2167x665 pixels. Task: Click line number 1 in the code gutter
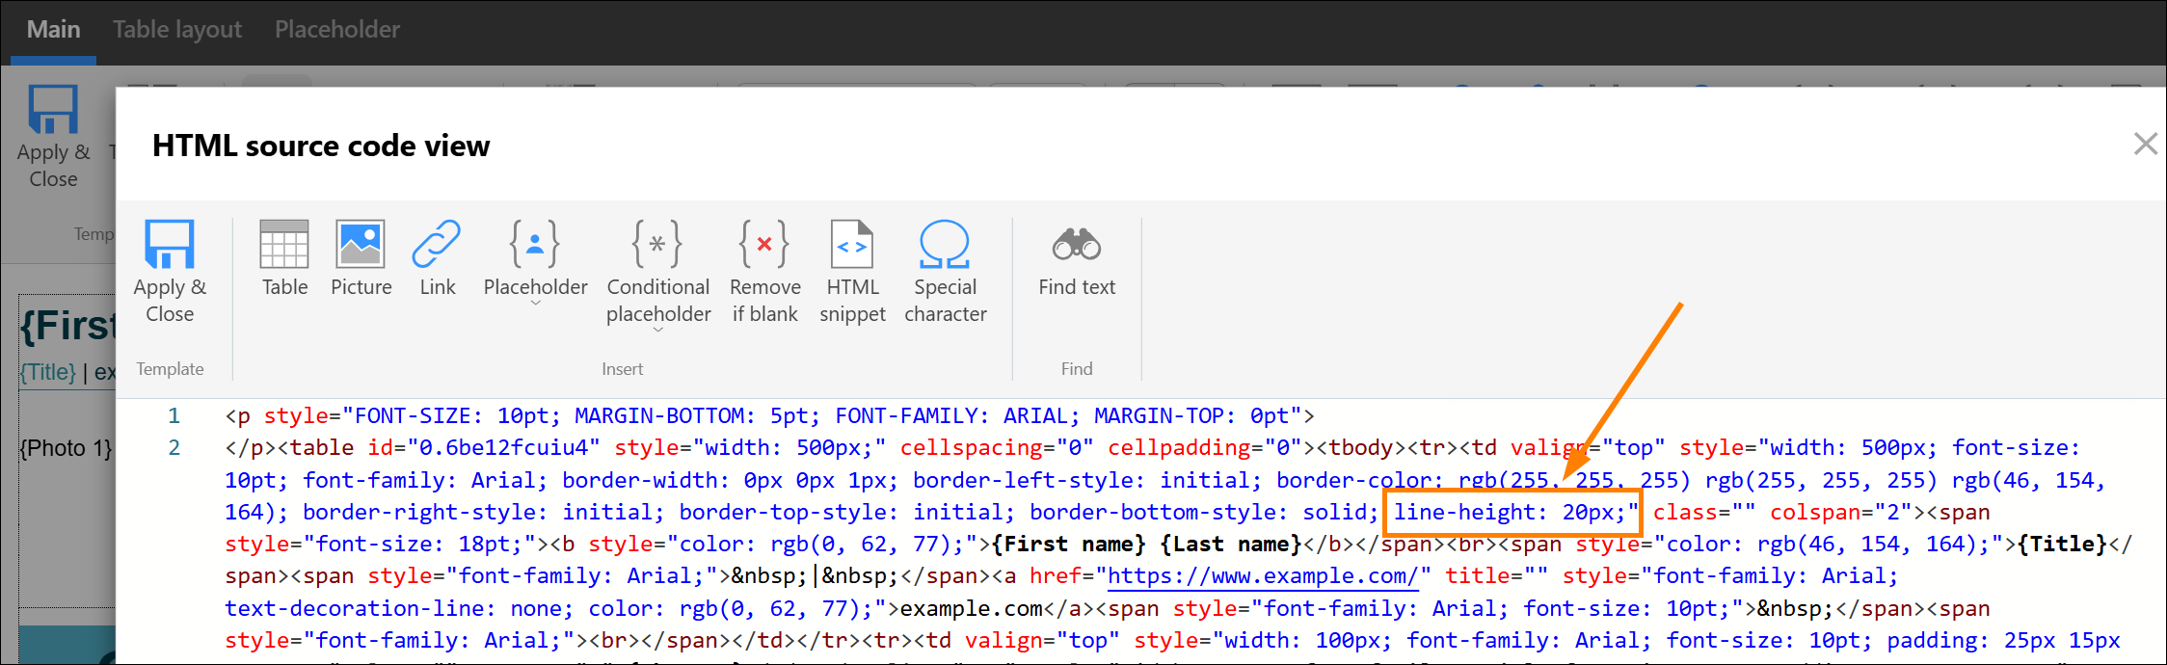[x=174, y=416]
